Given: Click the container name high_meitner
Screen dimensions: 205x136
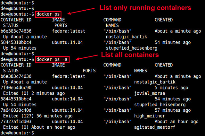Looking at the screenshot, I should (150, 116).
